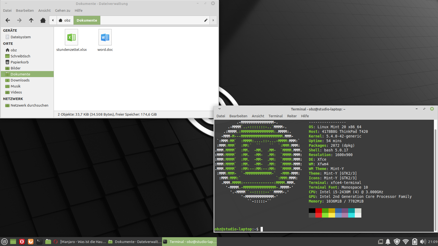Open the update manager shield icon
The image size is (438, 246).
click(397, 242)
